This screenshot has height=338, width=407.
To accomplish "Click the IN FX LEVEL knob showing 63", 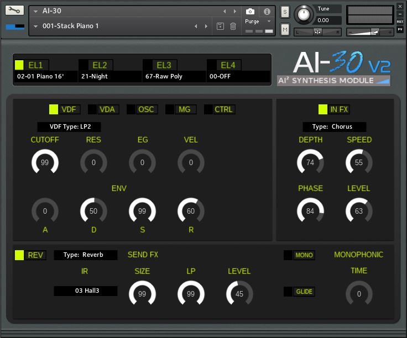I will click(x=359, y=211).
